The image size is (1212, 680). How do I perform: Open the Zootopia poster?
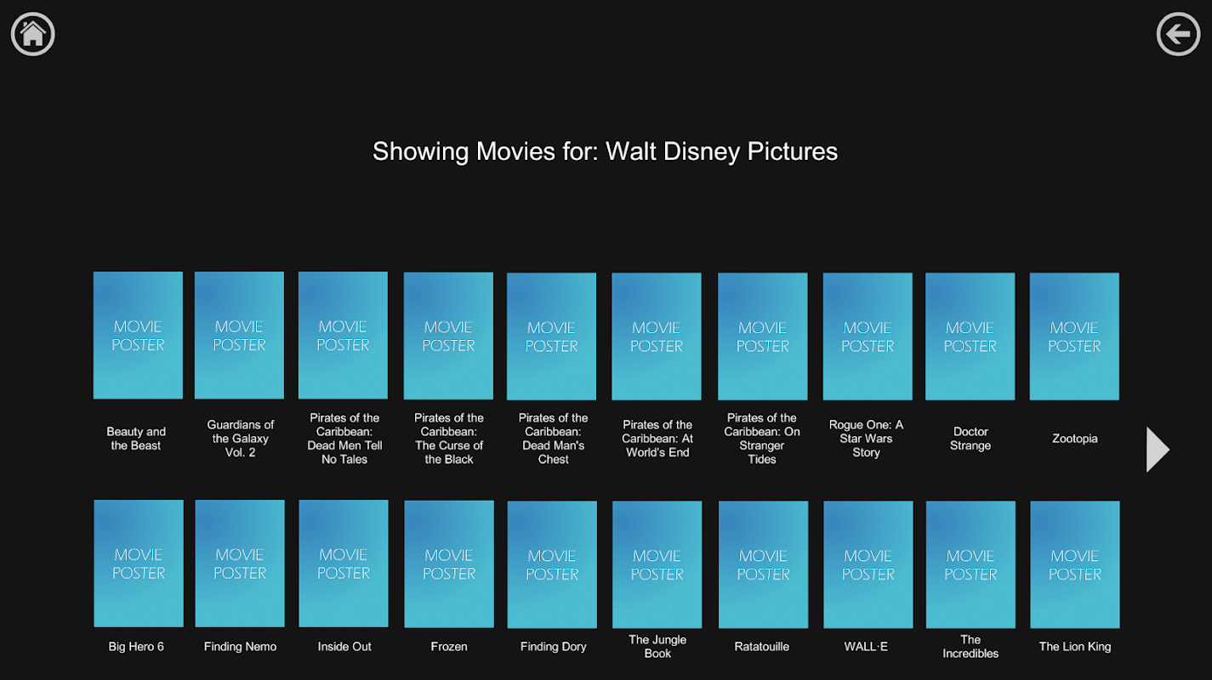pos(1075,336)
